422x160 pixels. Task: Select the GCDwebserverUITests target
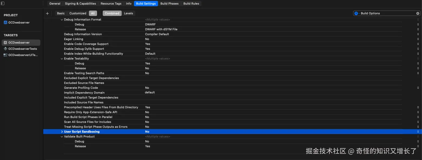[21, 55]
